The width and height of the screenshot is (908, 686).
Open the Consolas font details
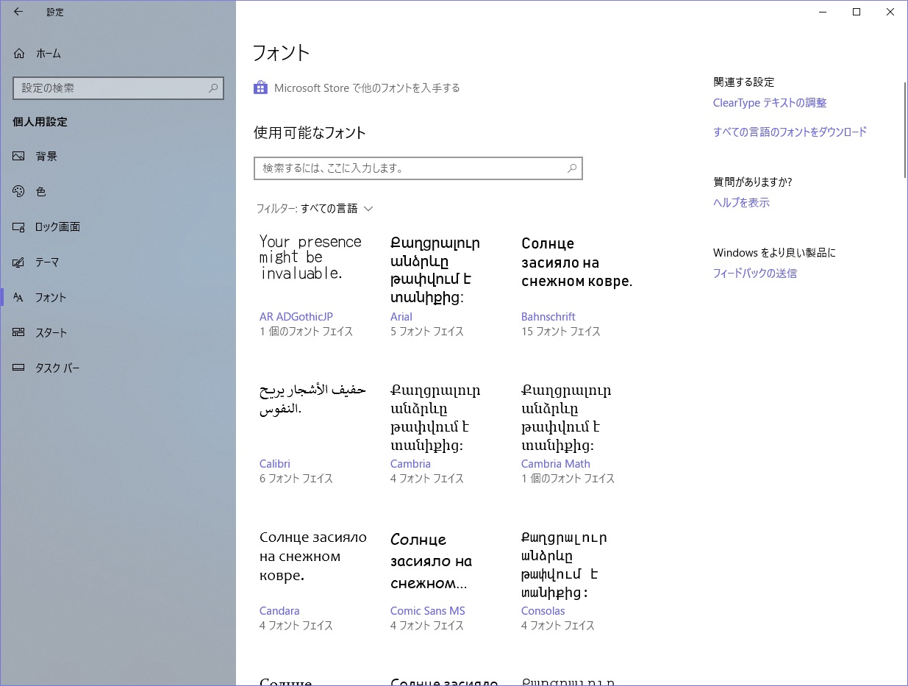click(543, 611)
